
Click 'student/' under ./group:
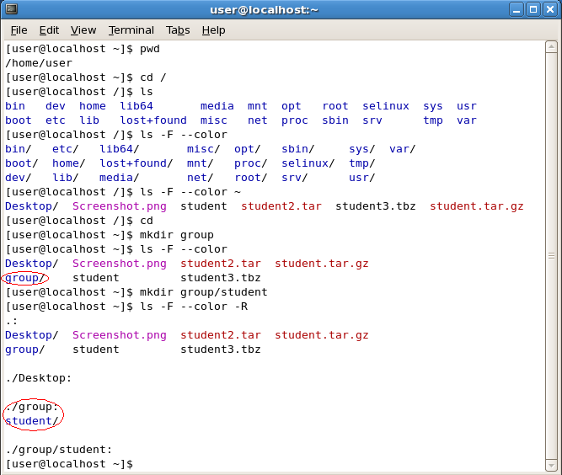click(x=31, y=421)
